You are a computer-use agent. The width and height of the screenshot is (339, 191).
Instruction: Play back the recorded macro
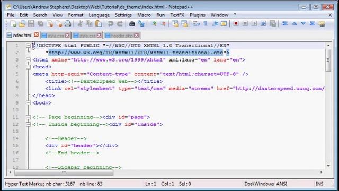coord(254,23)
